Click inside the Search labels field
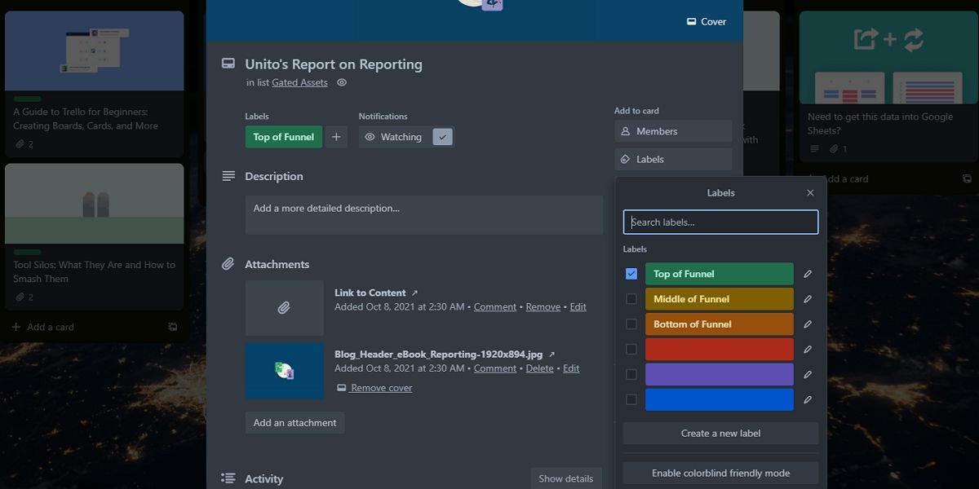 click(x=720, y=222)
